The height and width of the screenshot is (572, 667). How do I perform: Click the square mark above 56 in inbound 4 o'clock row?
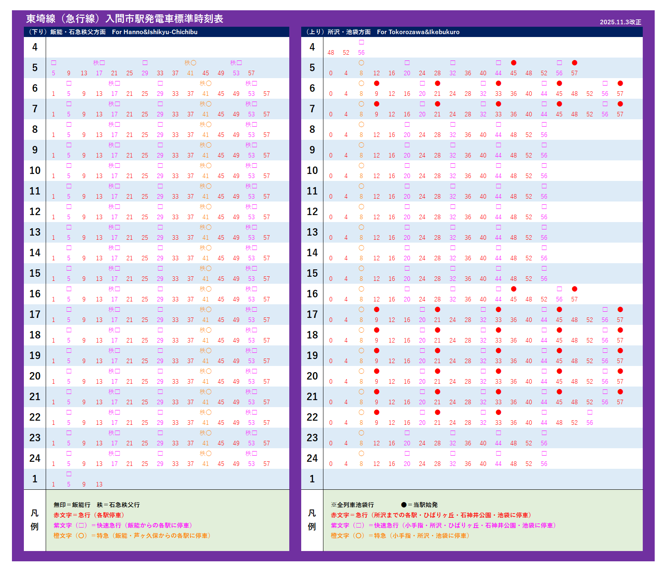361,42
